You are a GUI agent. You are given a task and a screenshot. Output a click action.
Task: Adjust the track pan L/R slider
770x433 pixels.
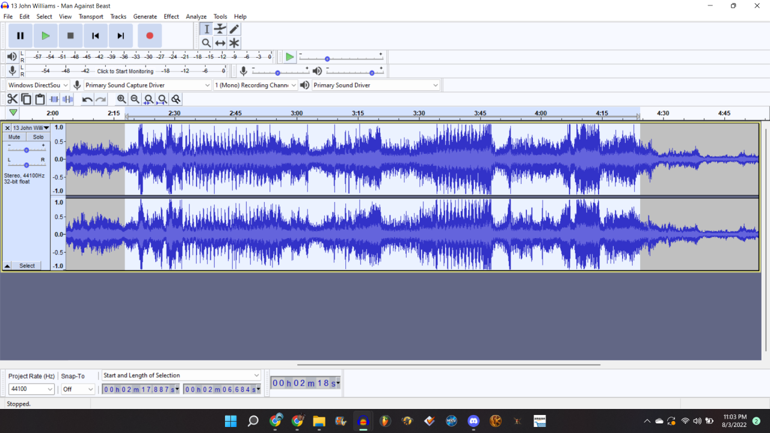pyautogui.click(x=26, y=164)
